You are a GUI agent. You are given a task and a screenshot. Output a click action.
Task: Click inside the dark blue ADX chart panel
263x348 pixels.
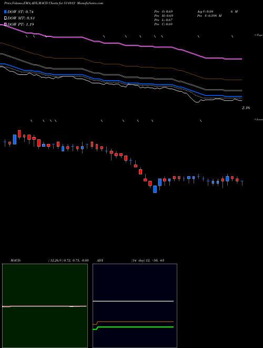point(135,306)
